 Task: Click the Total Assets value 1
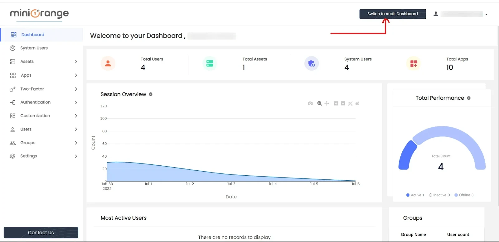click(x=244, y=68)
